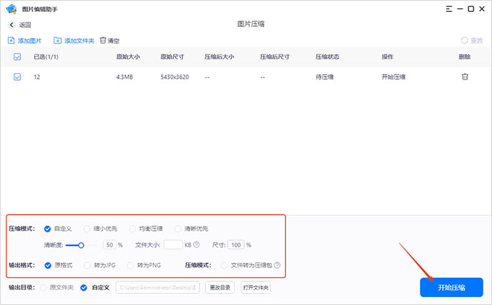Click help icon next to 文件转为压缩包
The image size is (492, 305).
tap(277, 265)
